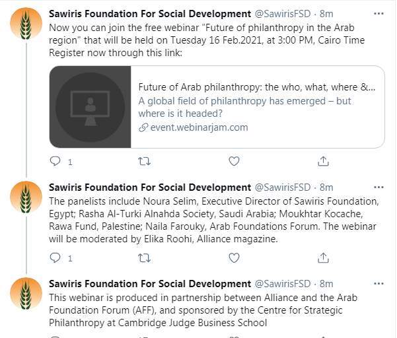Open more options on partnership tweet
The width and height of the screenshot is (397, 338).
click(378, 285)
